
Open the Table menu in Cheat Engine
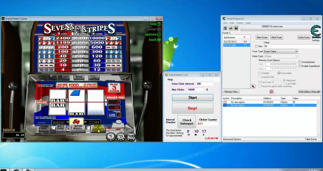point(240,23)
